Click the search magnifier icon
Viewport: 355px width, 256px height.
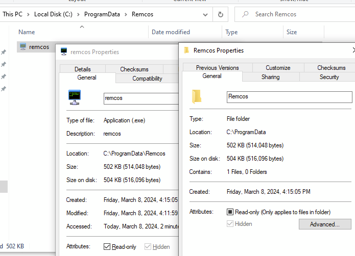point(246,14)
